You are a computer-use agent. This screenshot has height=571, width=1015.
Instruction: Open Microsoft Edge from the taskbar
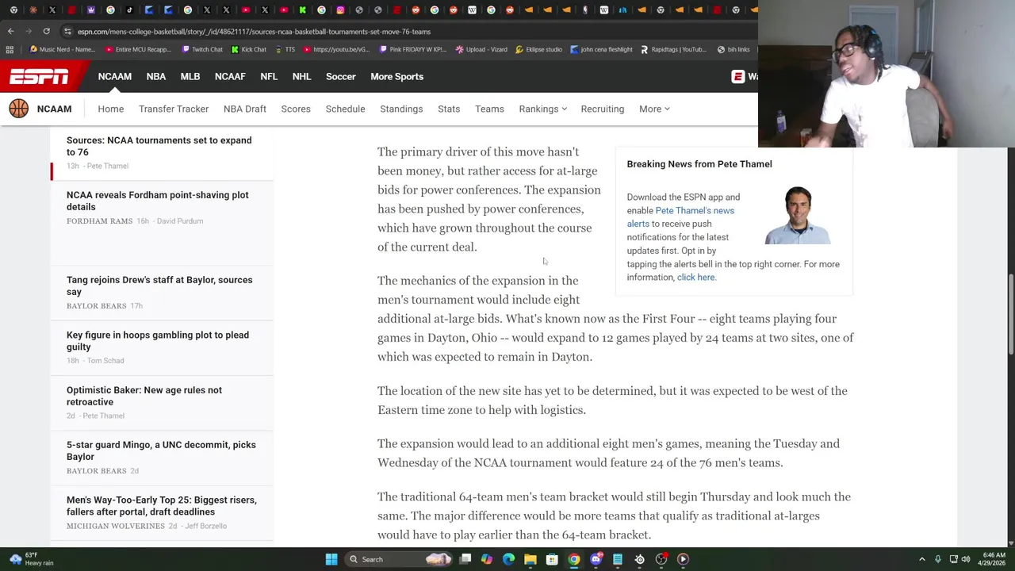click(x=508, y=559)
